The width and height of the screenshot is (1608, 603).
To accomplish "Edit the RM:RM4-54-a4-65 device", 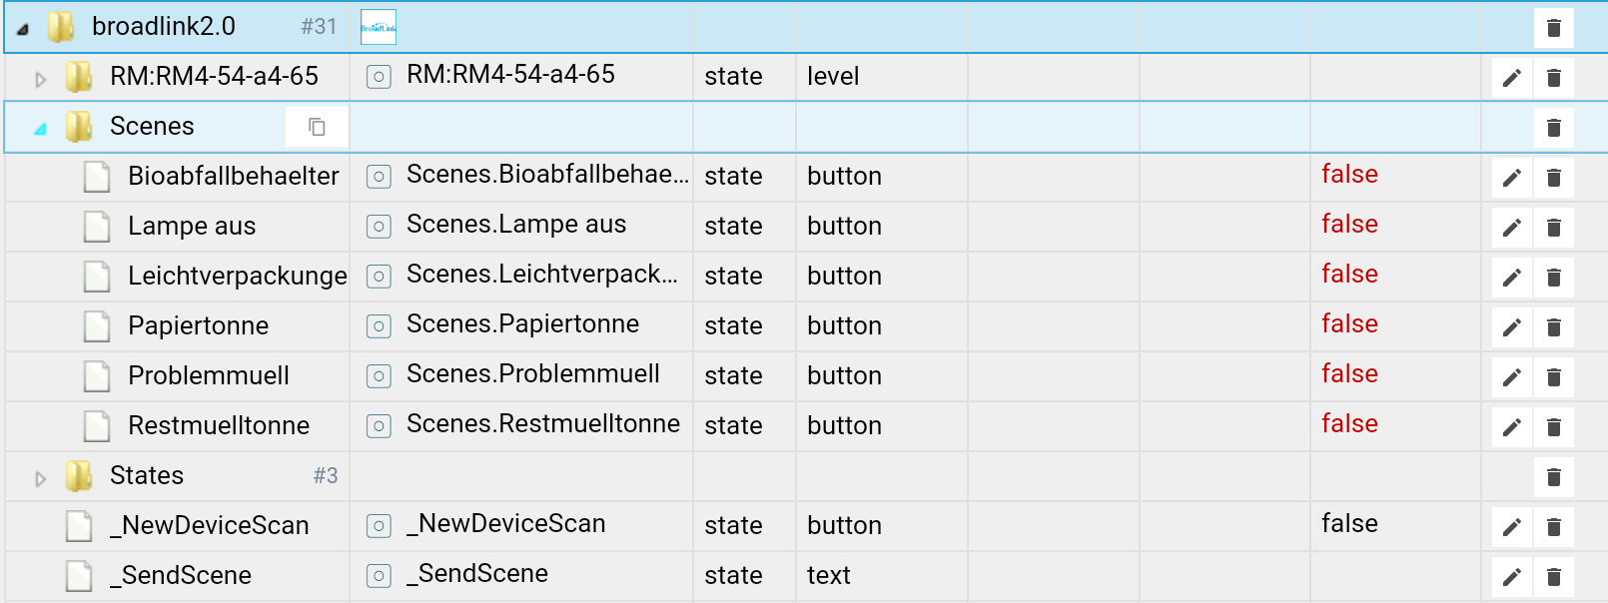I will point(1512,78).
